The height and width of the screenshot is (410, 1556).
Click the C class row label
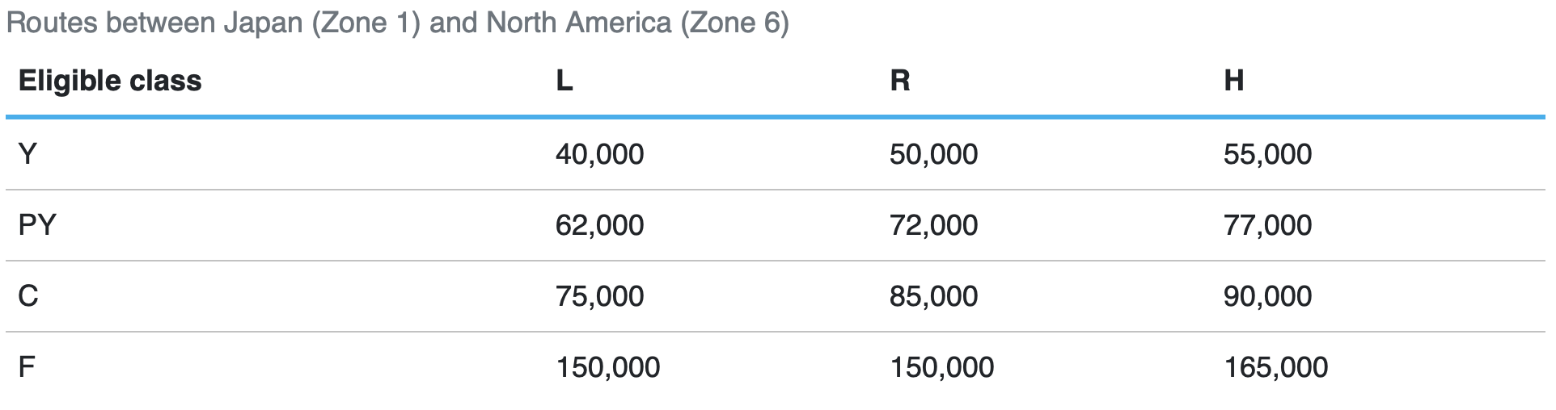pos(28,296)
